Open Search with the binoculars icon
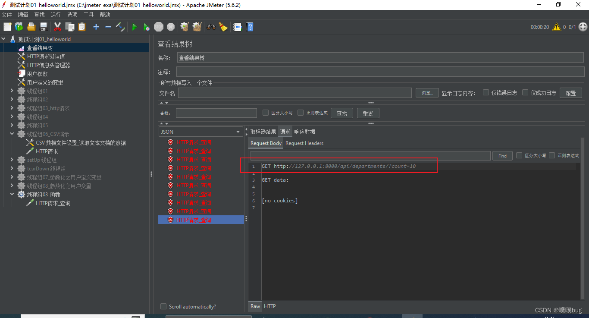The width and height of the screenshot is (589, 318). (211, 27)
